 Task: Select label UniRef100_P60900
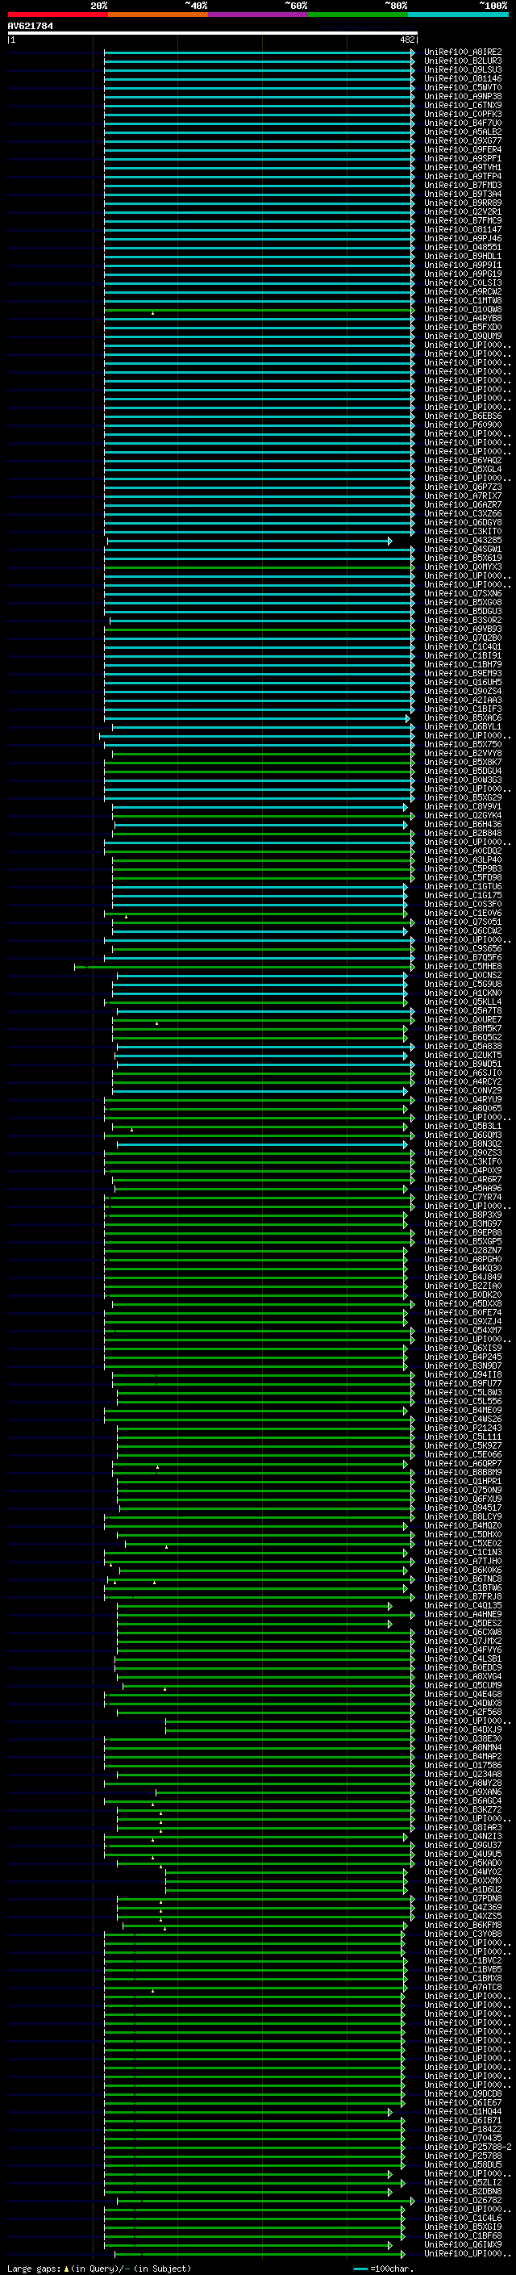click(x=463, y=424)
